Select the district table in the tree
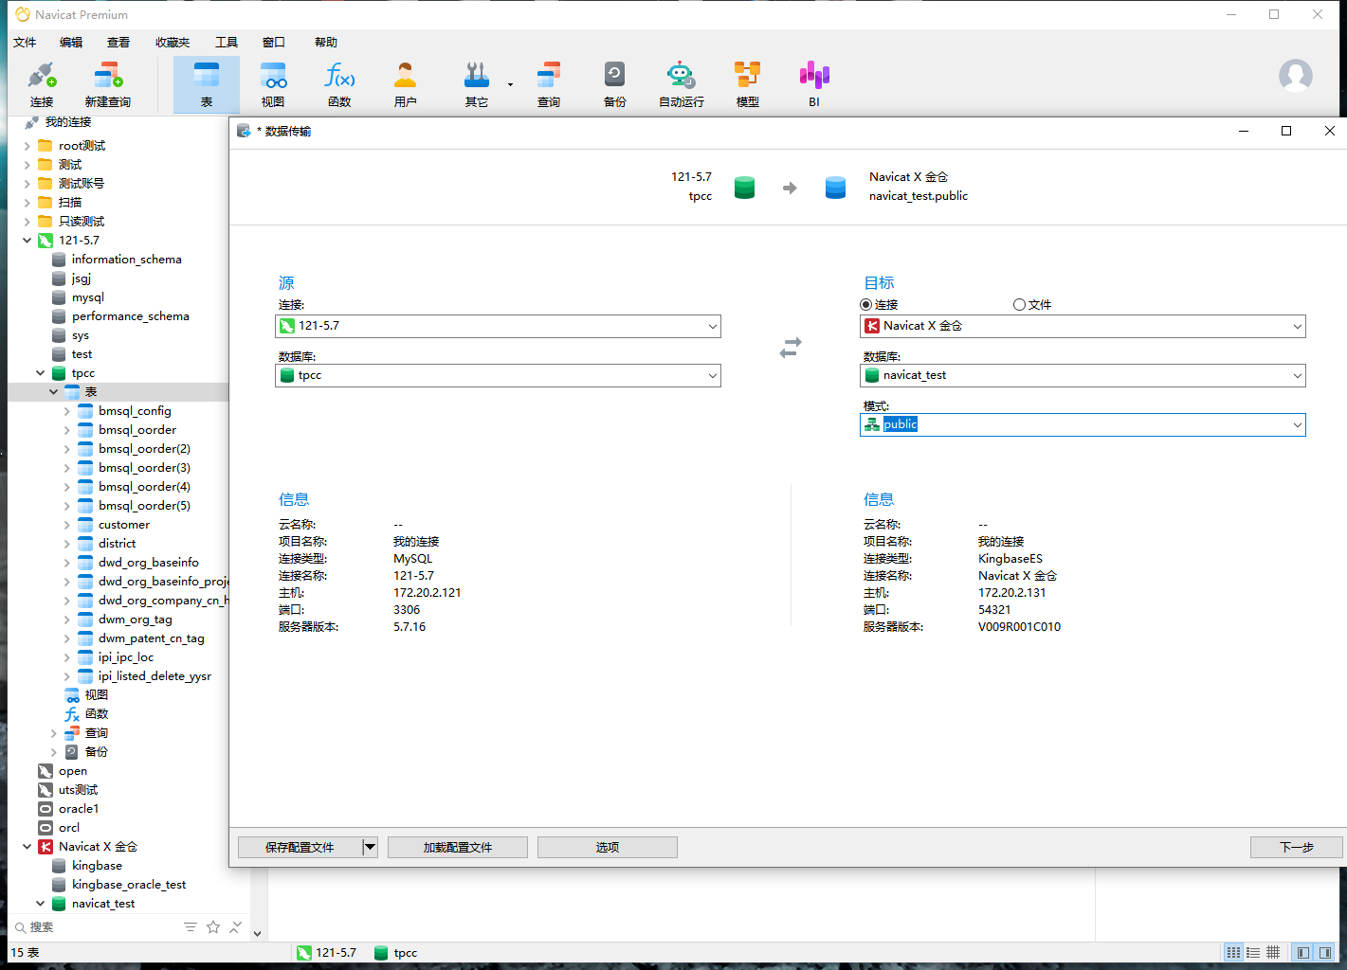Image resolution: width=1347 pixels, height=970 pixels. pyautogui.click(x=117, y=544)
